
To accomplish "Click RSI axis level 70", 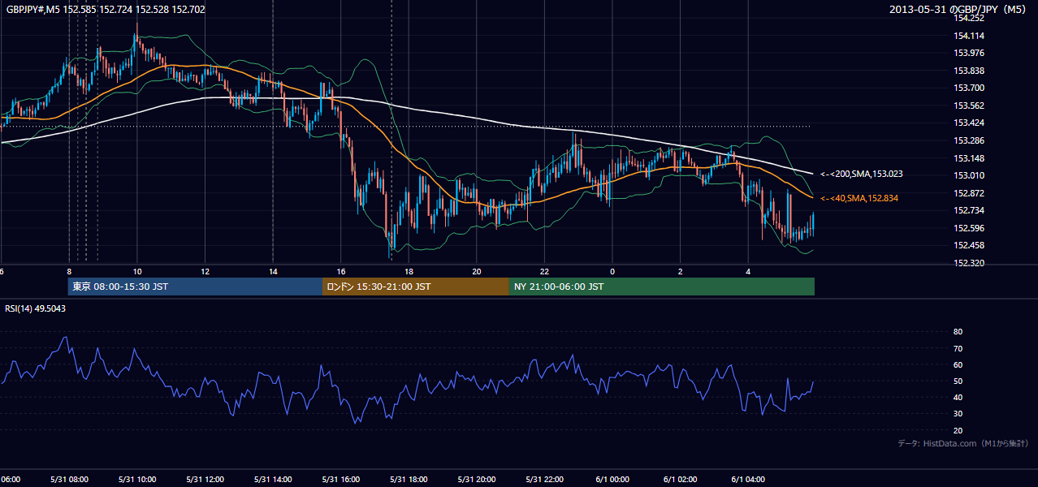I will (x=958, y=348).
